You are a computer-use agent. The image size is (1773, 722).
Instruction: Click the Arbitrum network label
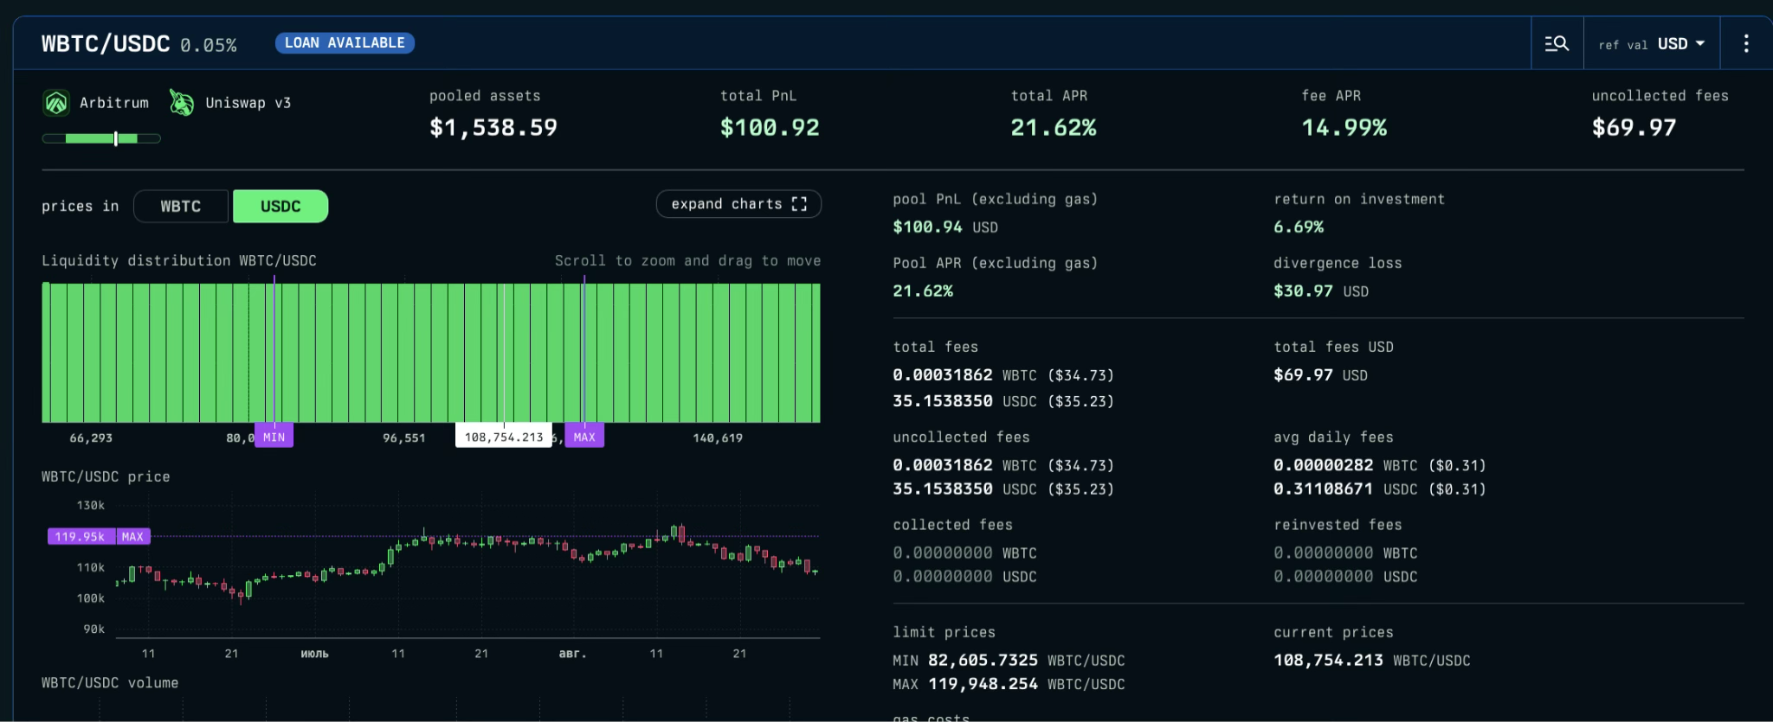(x=114, y=103)
